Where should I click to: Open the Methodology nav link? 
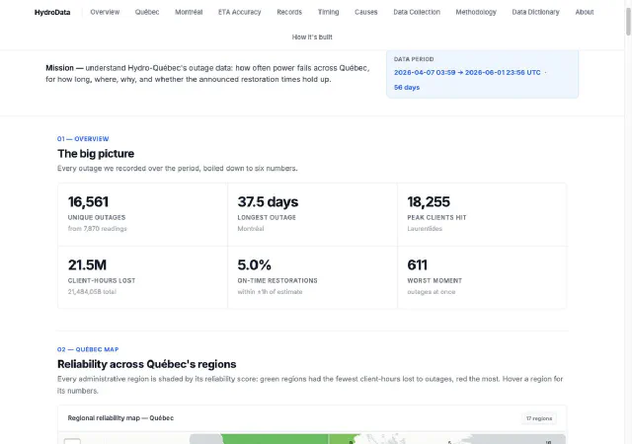pyautogui.click(x=476, y=12)
